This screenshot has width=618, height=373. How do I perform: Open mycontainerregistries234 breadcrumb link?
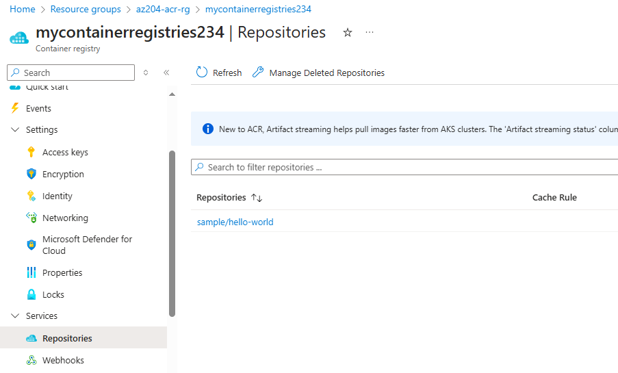258,9
